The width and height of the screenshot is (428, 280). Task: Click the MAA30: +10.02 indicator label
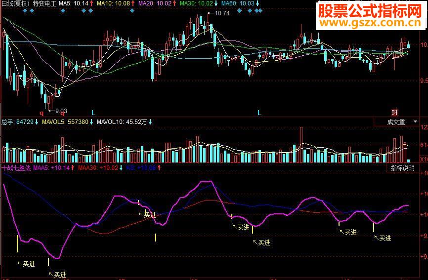point(98,168)
